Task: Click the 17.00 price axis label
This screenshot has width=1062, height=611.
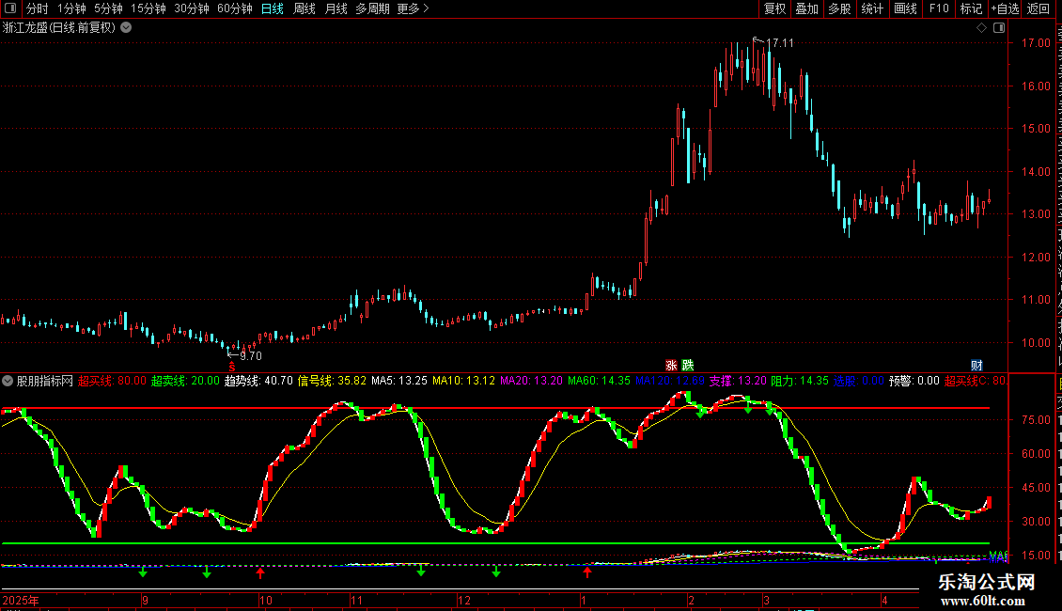Action: [x=1037, y=42]
